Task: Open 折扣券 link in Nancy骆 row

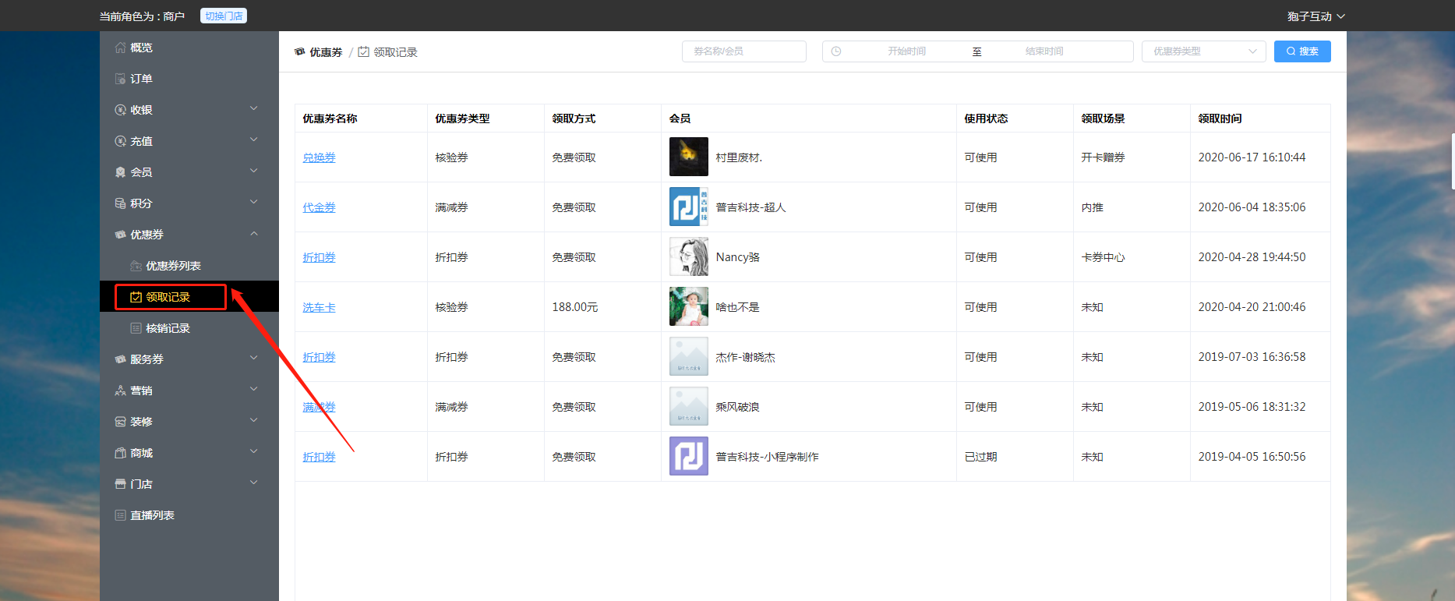Action: click(x=319, y=257)
